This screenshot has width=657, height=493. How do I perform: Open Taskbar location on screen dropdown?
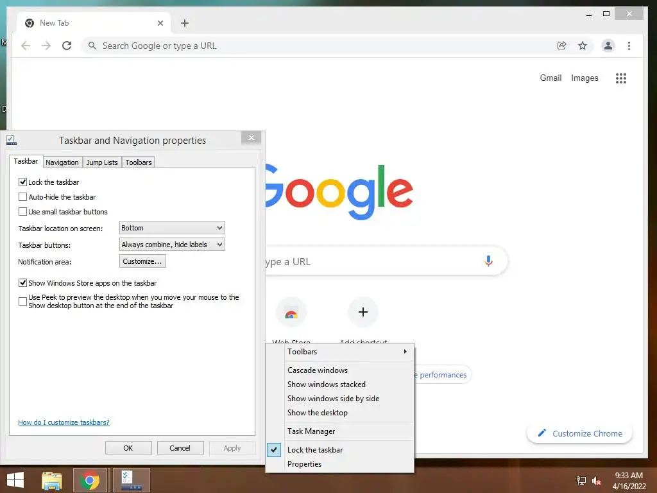172,228
